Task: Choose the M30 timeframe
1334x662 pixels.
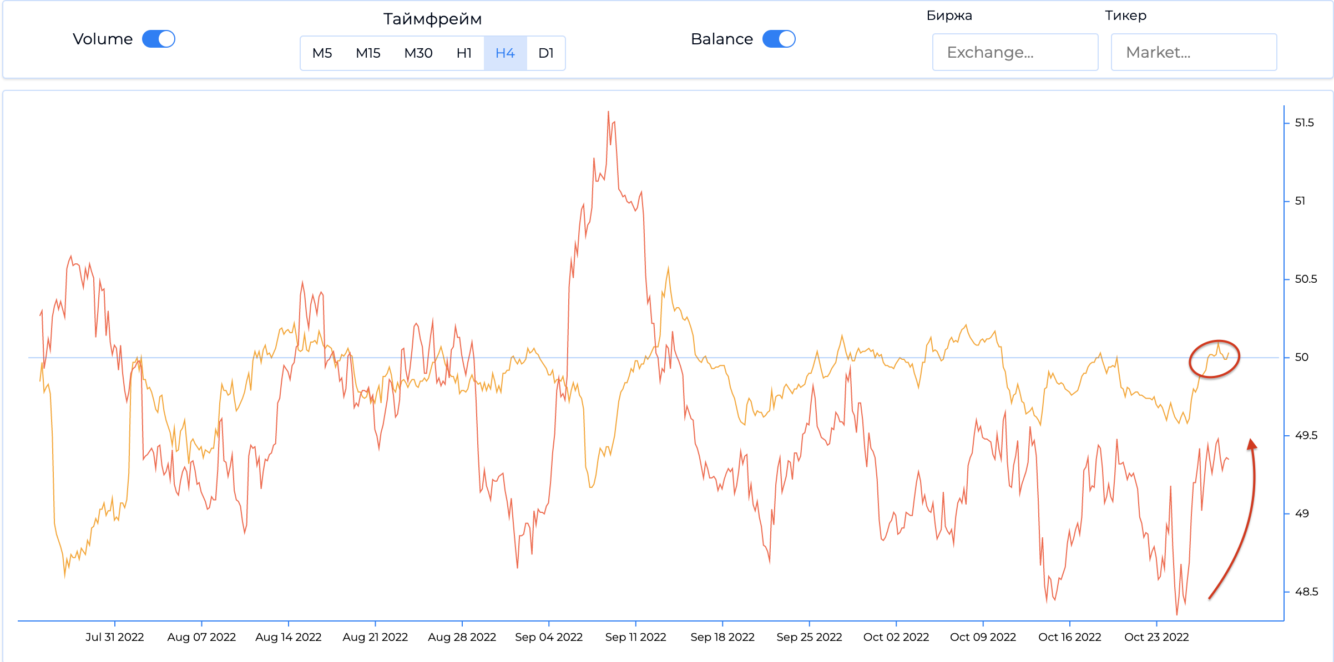Action: coord(418,53)
